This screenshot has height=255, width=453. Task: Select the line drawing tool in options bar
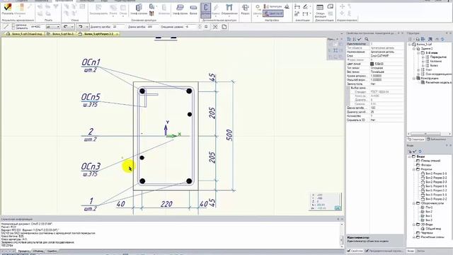6,27
